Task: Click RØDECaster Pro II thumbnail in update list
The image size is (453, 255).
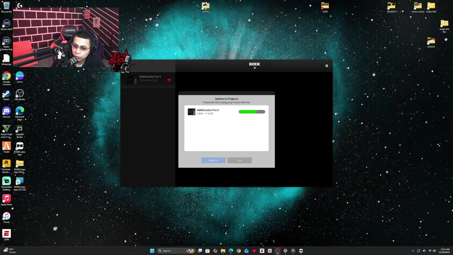Action: (x=191, y=112)
